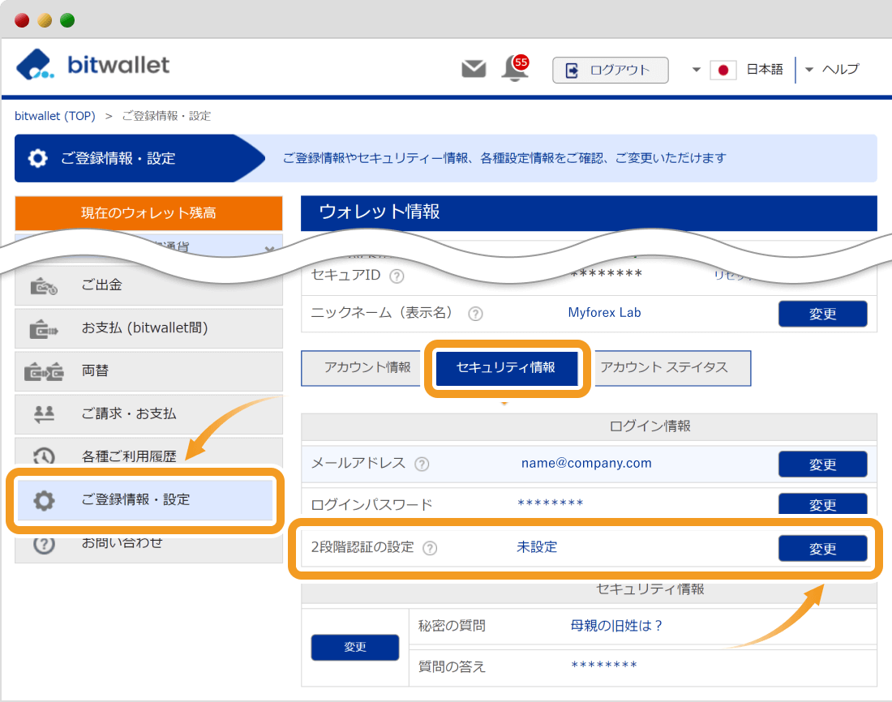This screenshot has height=702, width=892.
Task: Open ご出金 in the sidebar
Action: coord(148,285)
